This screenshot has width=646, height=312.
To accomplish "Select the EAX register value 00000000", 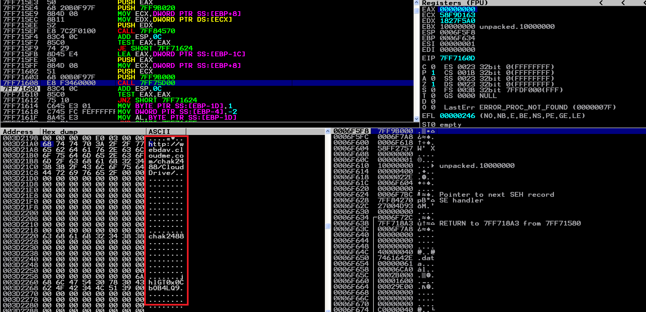I will tap(457, 9).
